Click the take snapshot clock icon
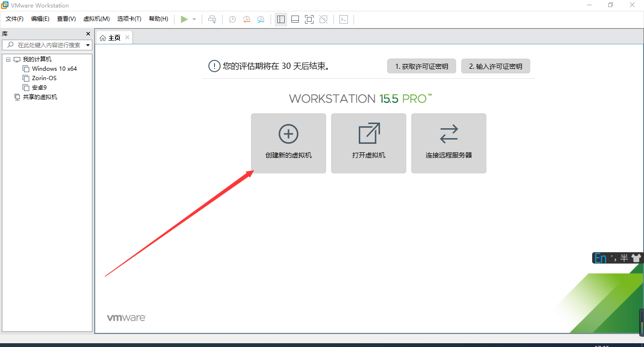This screenshot has height=347, width=644. click(232, 19)
